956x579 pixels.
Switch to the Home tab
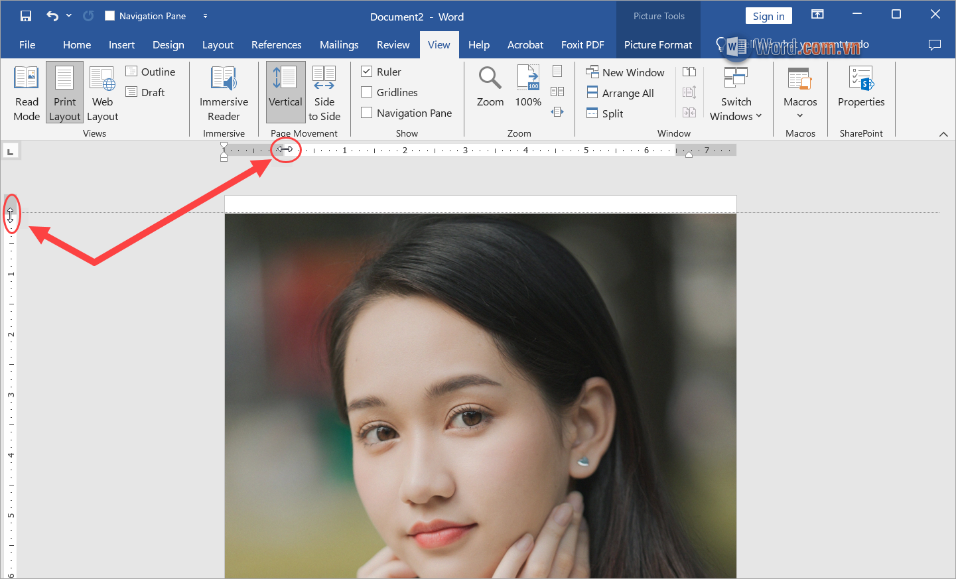[x=77, y=44]
